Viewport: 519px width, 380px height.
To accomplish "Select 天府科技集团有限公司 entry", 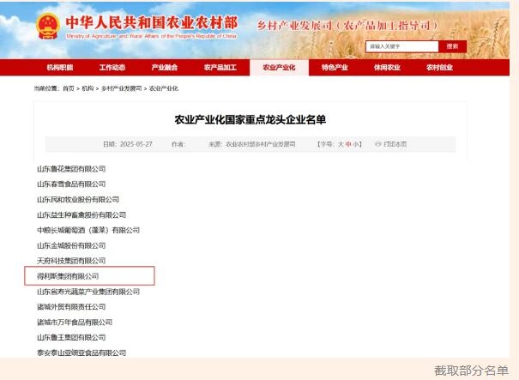I will click(71, 261).
